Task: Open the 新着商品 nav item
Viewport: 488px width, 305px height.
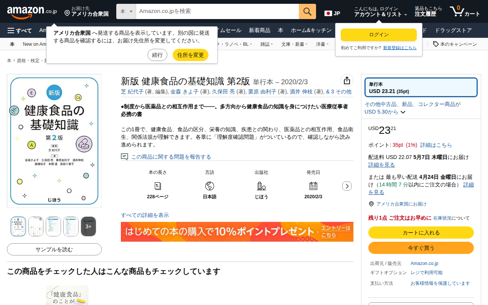Action: coord(260,30)
